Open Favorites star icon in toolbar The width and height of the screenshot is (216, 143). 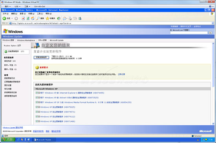[x=48, y=18]
